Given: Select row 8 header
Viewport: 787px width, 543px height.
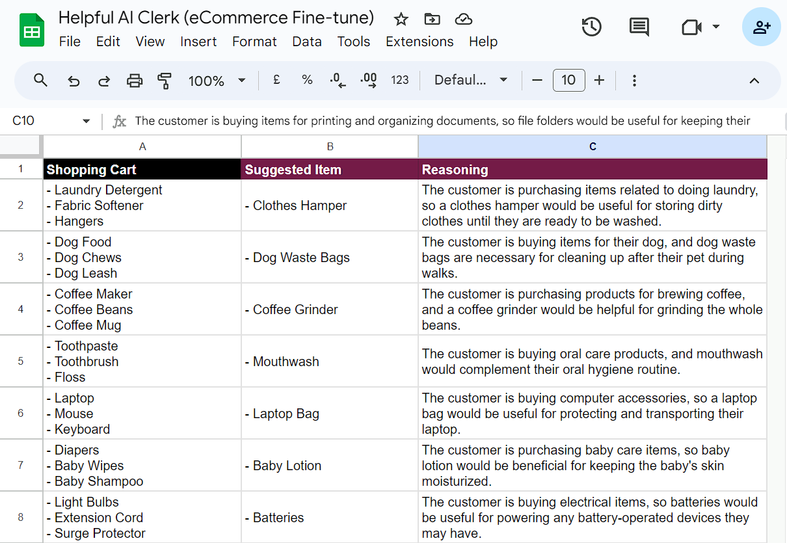Looking at the screenshot, I should (x=21, y=517).
